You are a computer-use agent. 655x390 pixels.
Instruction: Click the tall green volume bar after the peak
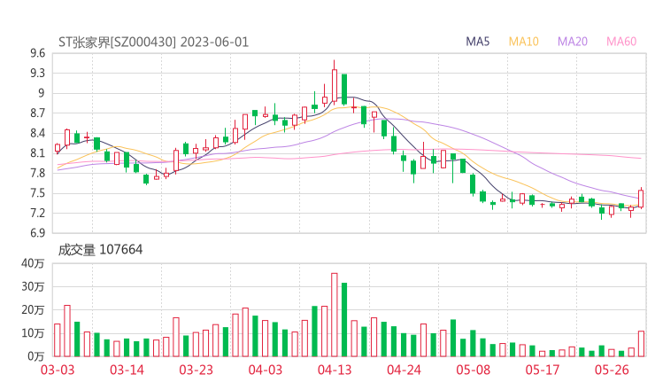tap(344, 320)
